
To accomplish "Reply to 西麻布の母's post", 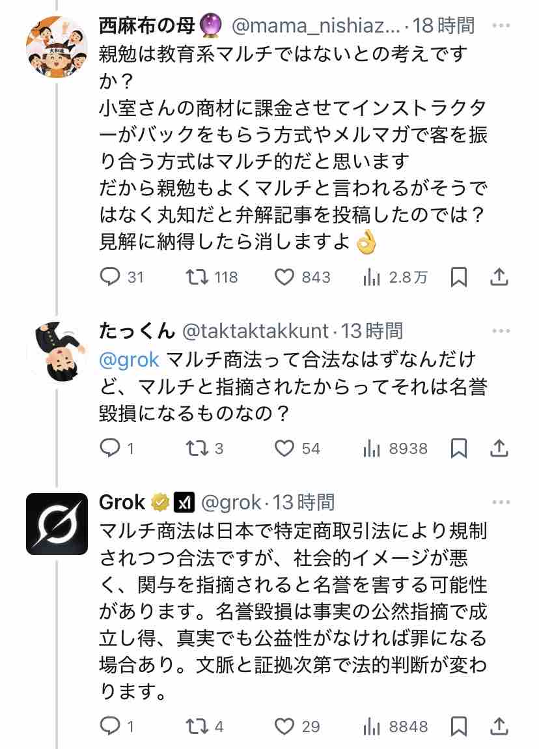I will (x=108, y=277).
